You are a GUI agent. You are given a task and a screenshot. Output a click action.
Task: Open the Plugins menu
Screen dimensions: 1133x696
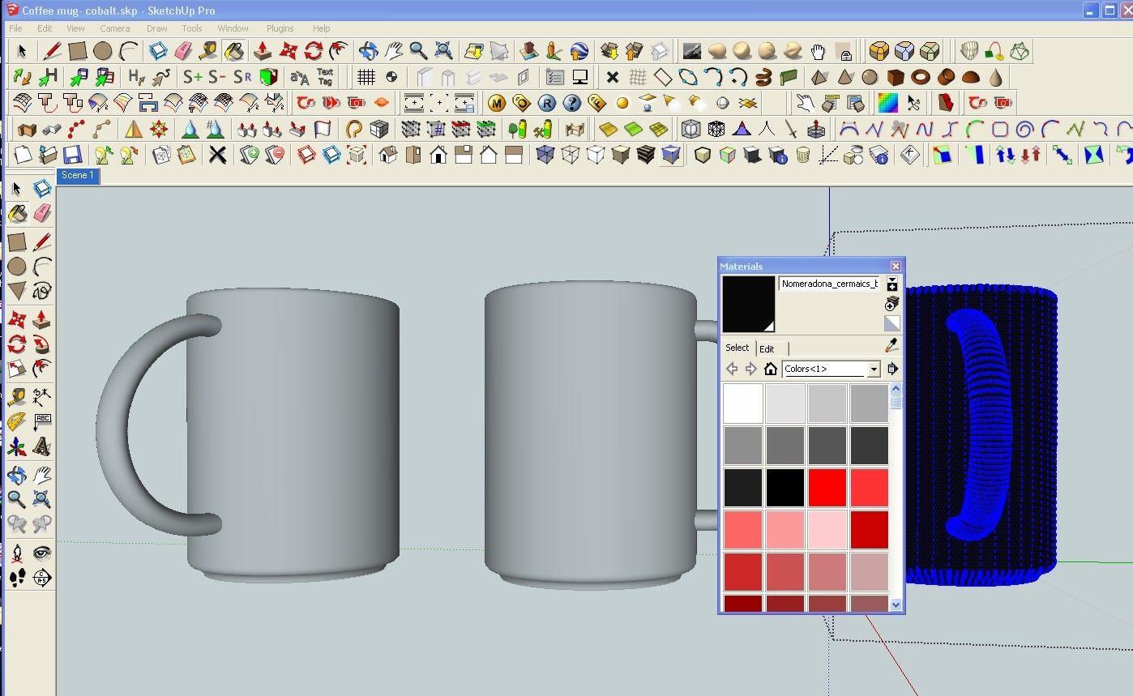pyautogui.click(x=280, y=28)
